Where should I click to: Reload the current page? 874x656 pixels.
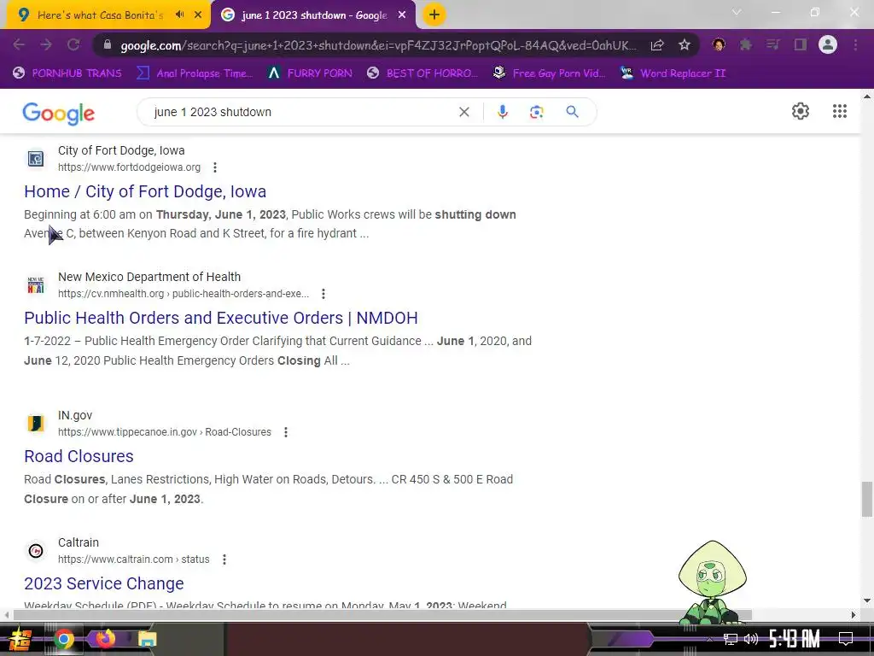[x=73, y=44]
